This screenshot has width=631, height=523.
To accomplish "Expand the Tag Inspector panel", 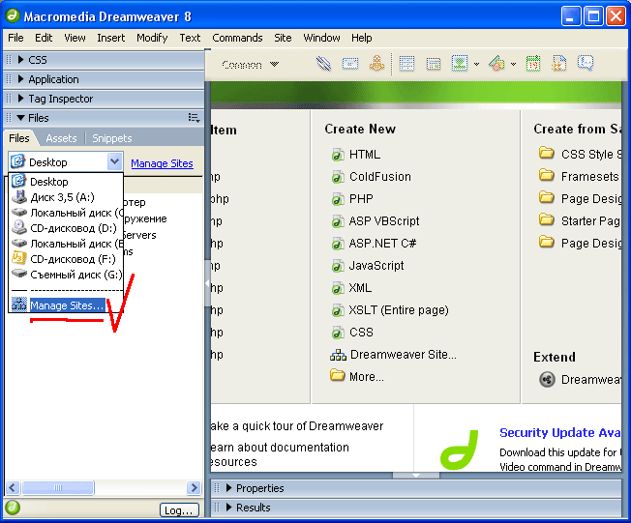I will click(x=21, y=99).
